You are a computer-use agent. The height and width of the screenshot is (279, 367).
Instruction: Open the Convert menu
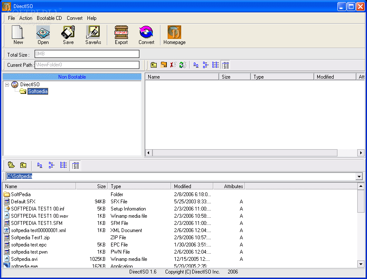pyautogui.click(x=74, y=18)
